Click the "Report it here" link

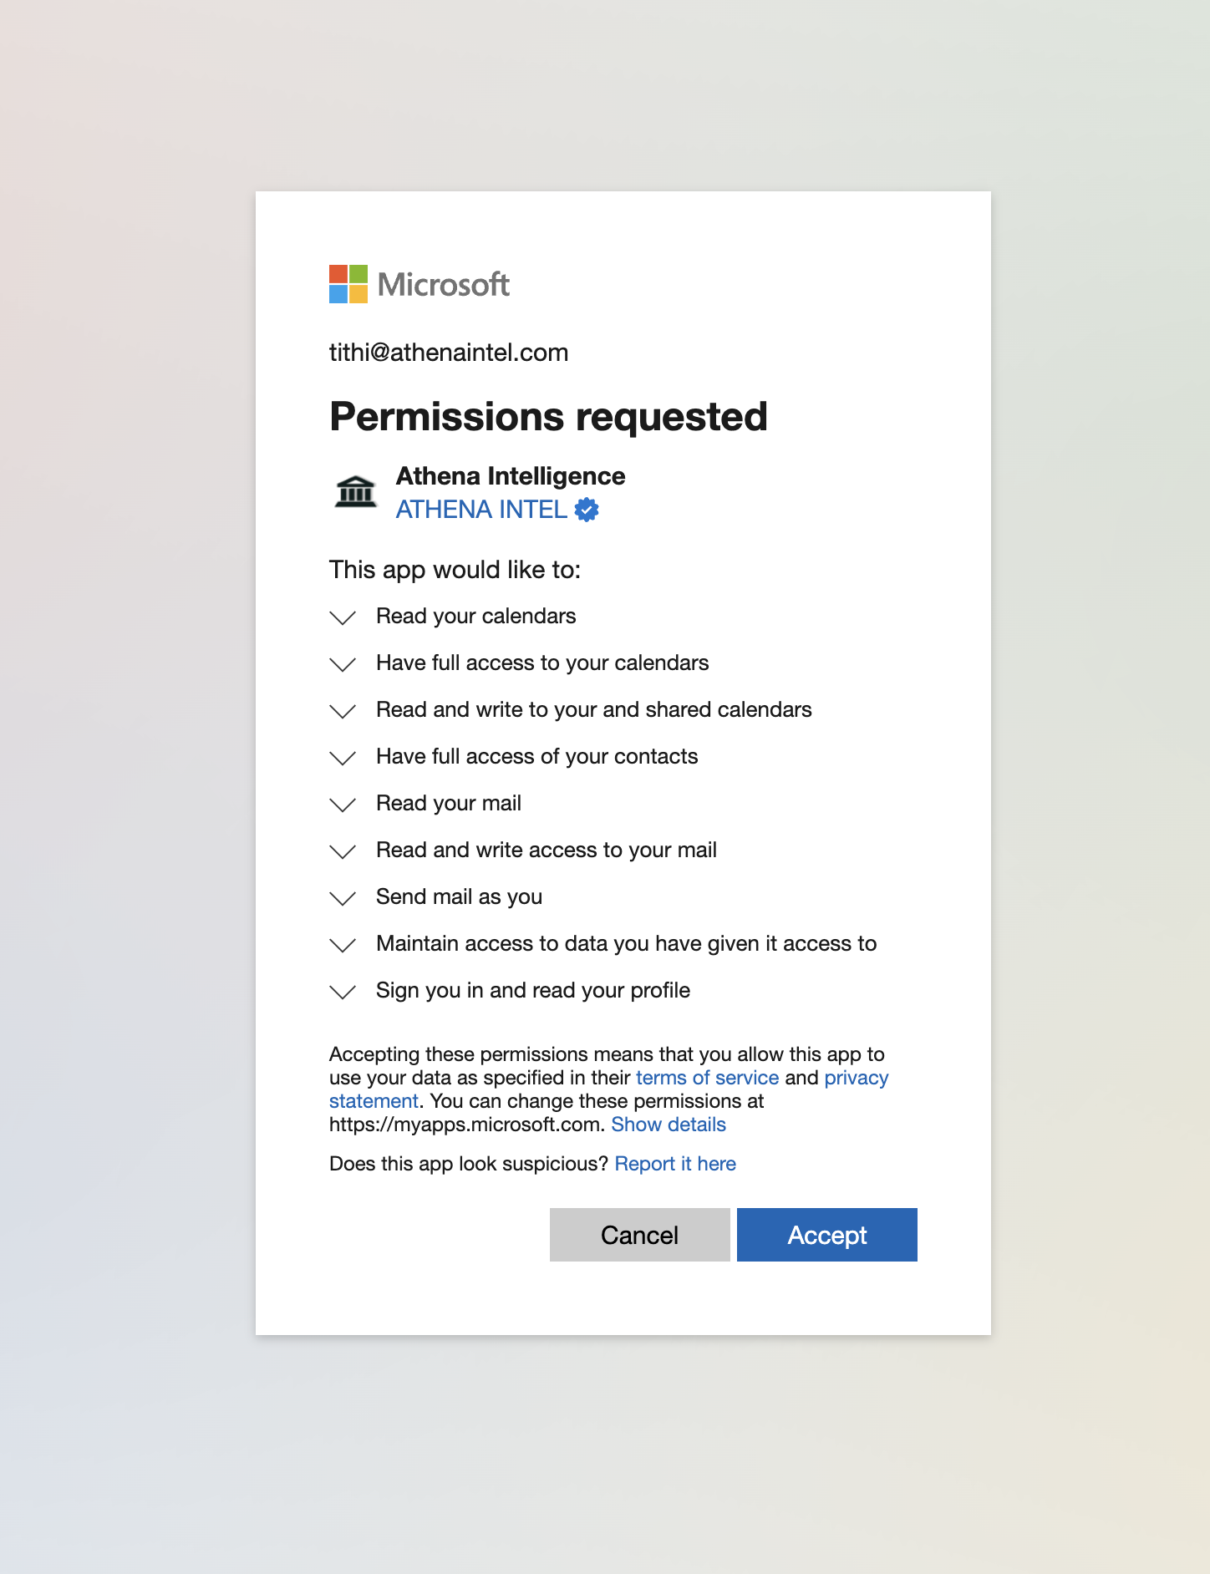(x=675, y=1164)
